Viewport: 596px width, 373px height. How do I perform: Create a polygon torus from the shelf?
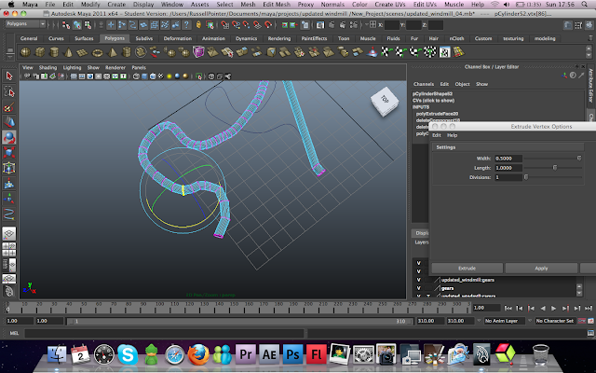[97, 52]
